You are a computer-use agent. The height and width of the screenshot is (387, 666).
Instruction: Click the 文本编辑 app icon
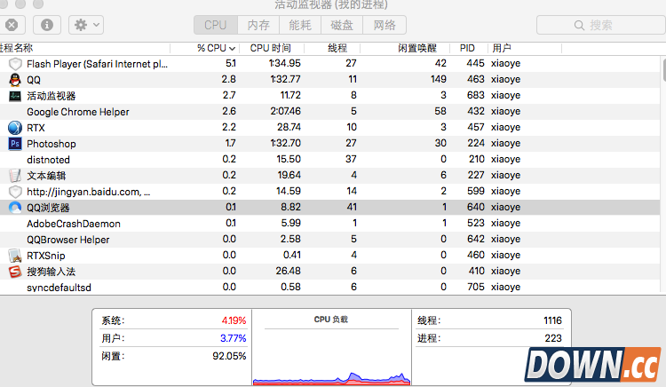[15, 175]
